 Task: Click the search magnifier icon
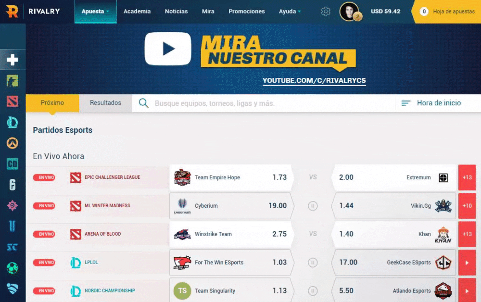143,103
